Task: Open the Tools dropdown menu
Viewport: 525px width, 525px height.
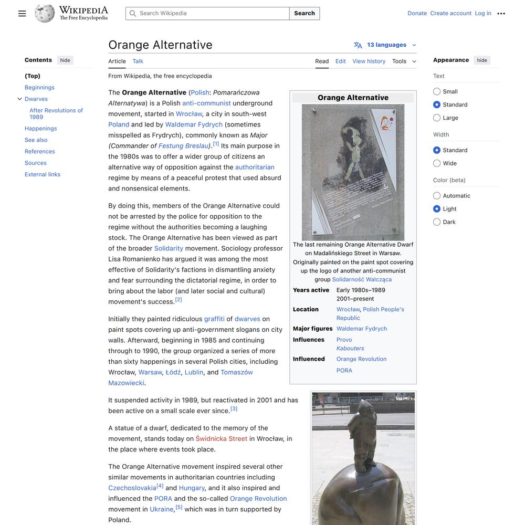Action: (404, 61)
